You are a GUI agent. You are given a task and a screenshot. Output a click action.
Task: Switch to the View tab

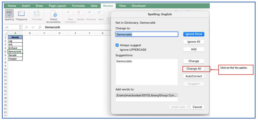(x=123, y=6)
